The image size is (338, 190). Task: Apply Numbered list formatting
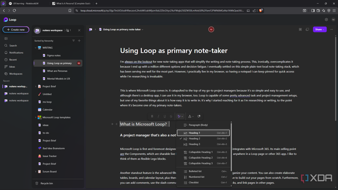point(203,177)
